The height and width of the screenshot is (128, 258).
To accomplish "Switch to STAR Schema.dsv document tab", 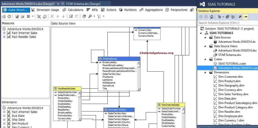I will [x=83, y=4].
